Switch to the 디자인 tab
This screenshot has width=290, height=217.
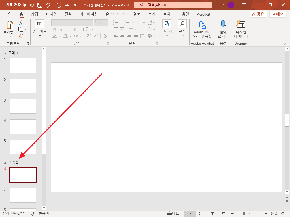[x=51, y=14]
